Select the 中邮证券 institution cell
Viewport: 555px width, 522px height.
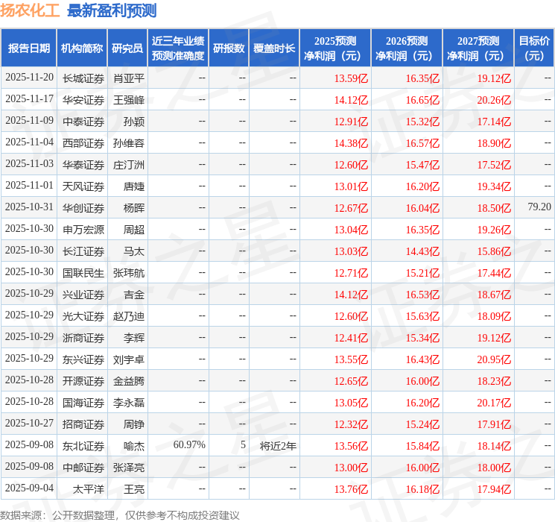coord(83,468)
